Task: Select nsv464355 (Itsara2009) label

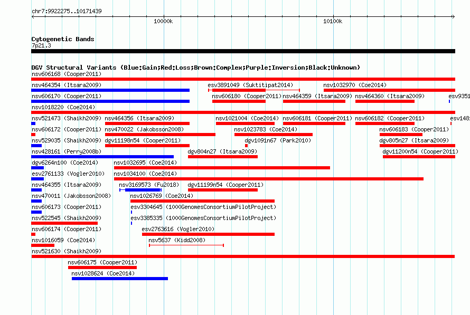Action: (67, 185)
